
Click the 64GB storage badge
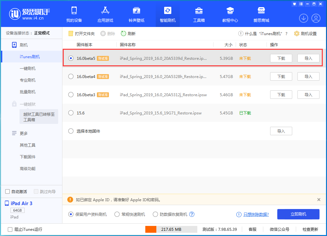pyautogui.click(x=18, y=210)
